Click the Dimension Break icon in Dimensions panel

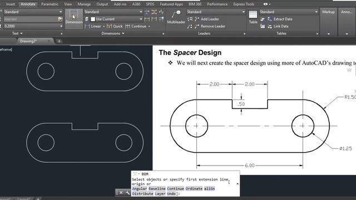(x=147, y=12)
